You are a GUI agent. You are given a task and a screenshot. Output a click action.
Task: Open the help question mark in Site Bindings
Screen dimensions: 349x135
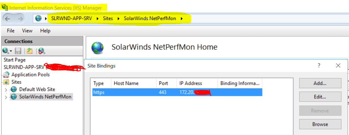[x=319, y=66]
